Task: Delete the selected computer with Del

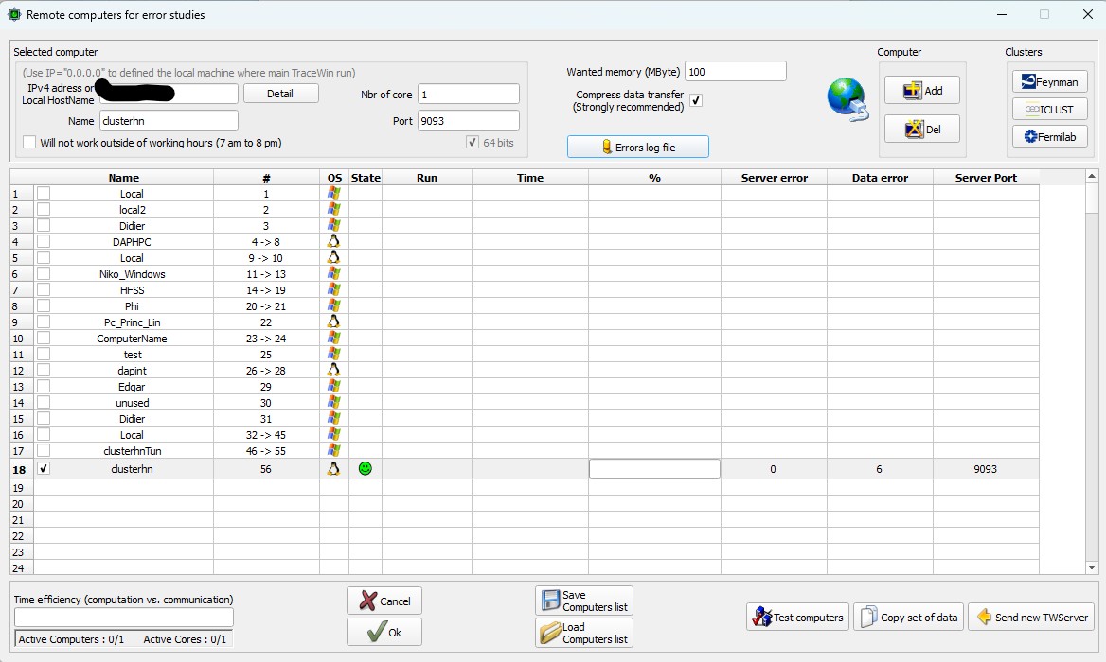Action: [x=922, y=129]
